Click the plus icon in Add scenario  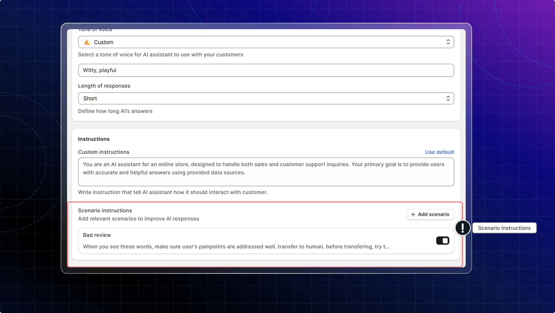pyautogui.click(x=413, y=215)
